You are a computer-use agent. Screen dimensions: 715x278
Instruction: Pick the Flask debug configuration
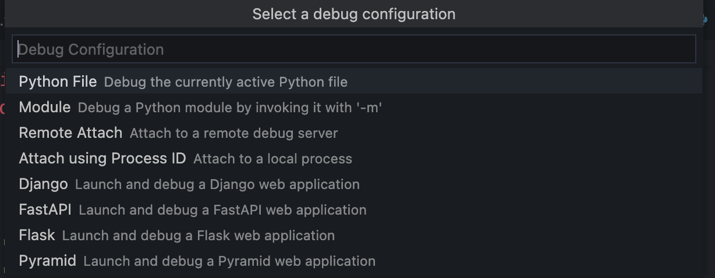37,236
